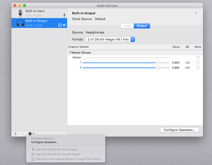Add a device with the plus button
Screen dimensions: 212x165
pyautogui.click(x=16, y=134)
